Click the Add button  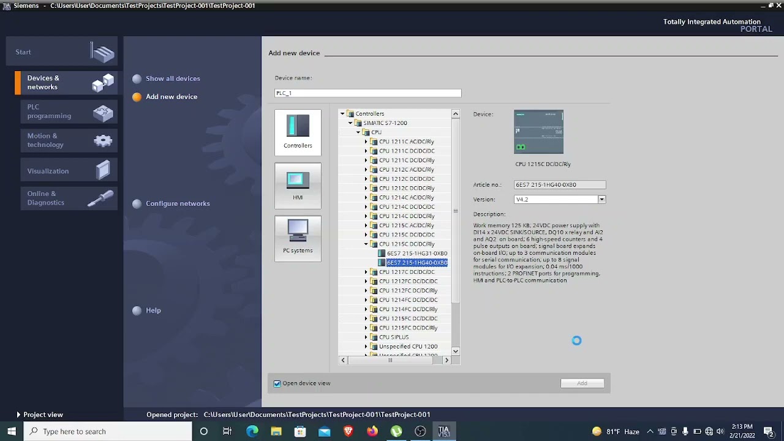(x=582, y=383)
